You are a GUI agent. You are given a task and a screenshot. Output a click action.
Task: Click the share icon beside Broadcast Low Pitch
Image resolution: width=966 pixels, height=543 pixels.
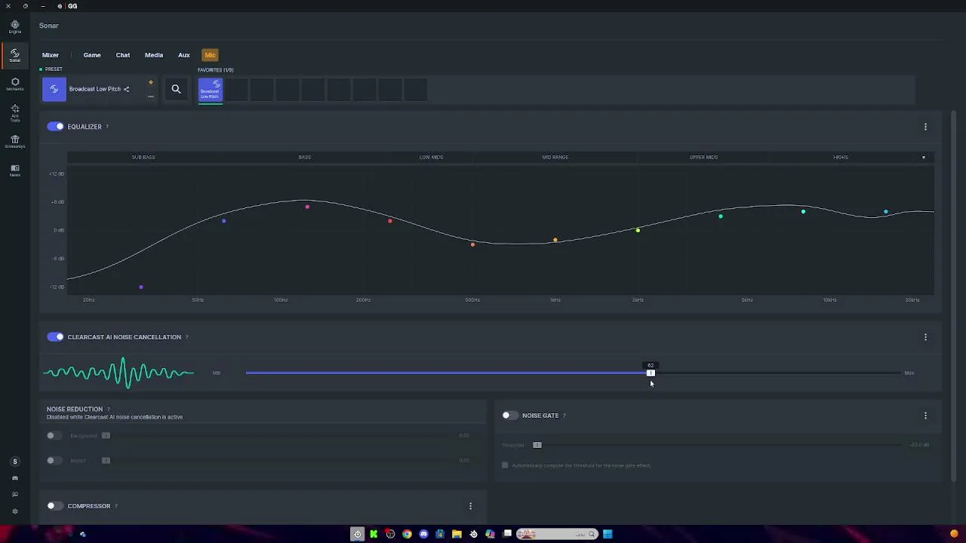pos(126,89)
